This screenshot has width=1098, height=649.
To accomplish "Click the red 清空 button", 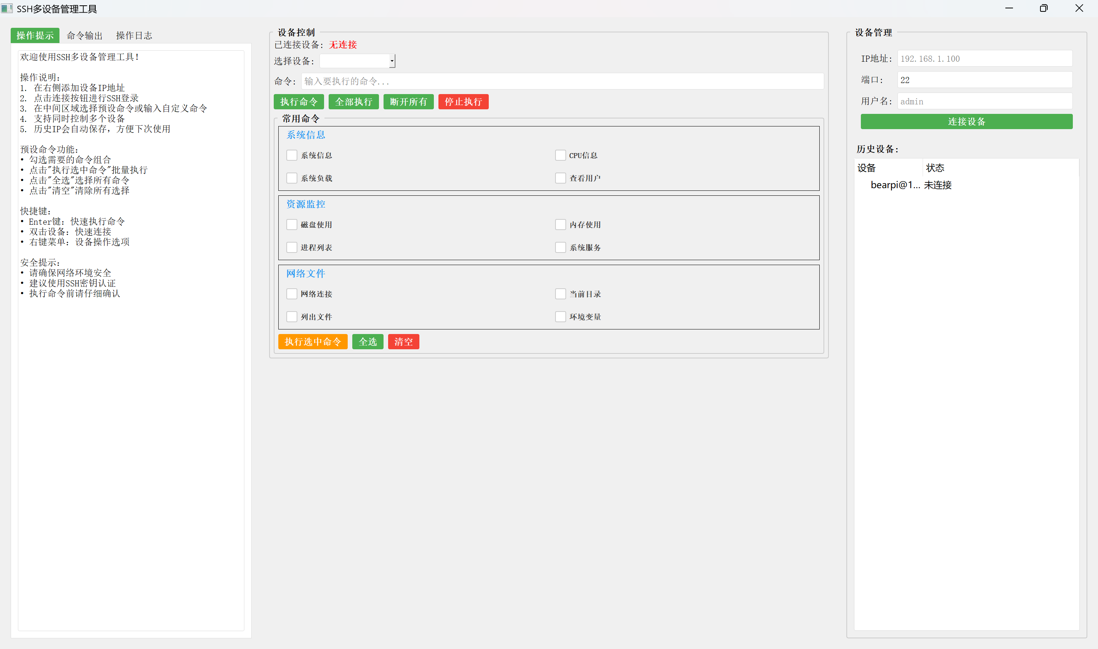I will [x=403, y=342].
